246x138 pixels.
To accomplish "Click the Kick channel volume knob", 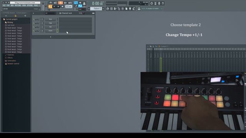I will pos(38,19).
